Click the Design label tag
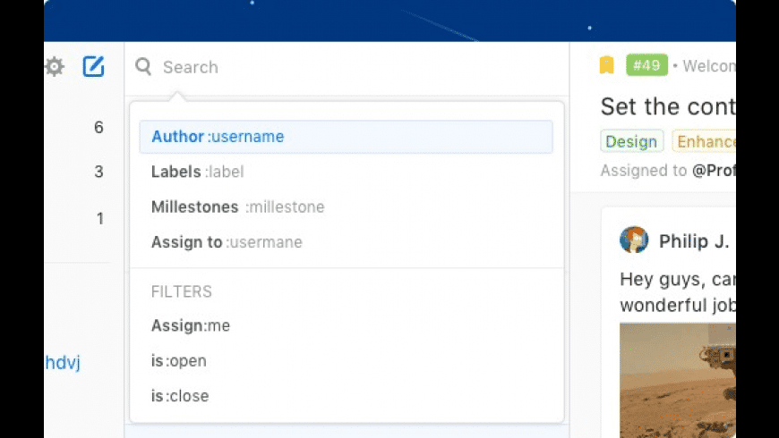This screenshot has width=779, height=438. 631,141
